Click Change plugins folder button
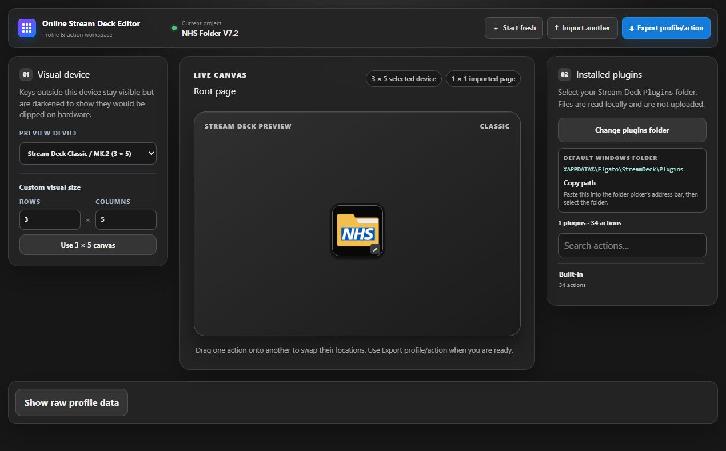 pyautogui.click(x=632, y=130)
